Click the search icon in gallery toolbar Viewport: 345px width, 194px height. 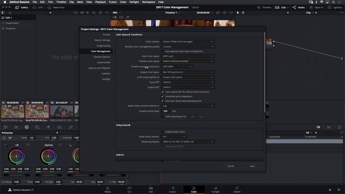click(94, 13)
